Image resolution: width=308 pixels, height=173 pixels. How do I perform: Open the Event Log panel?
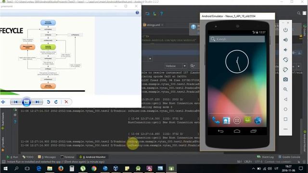(x=265, y=157)
